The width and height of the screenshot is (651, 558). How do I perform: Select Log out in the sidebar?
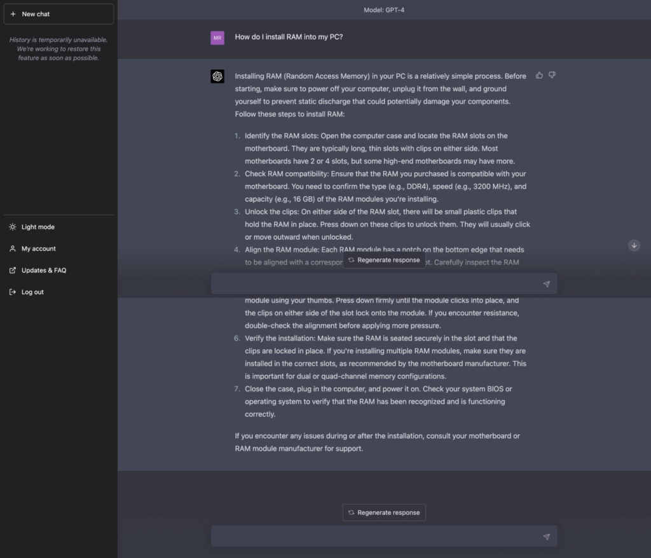coord(32,292)
